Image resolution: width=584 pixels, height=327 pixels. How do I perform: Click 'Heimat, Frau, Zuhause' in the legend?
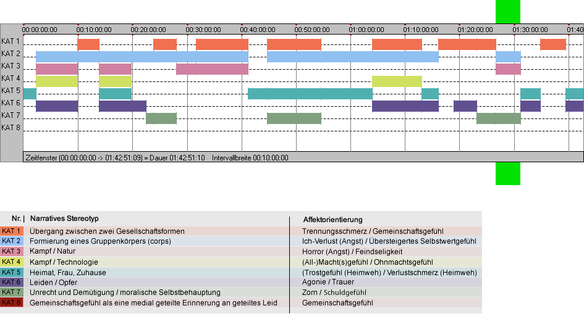tap(68, 272)
